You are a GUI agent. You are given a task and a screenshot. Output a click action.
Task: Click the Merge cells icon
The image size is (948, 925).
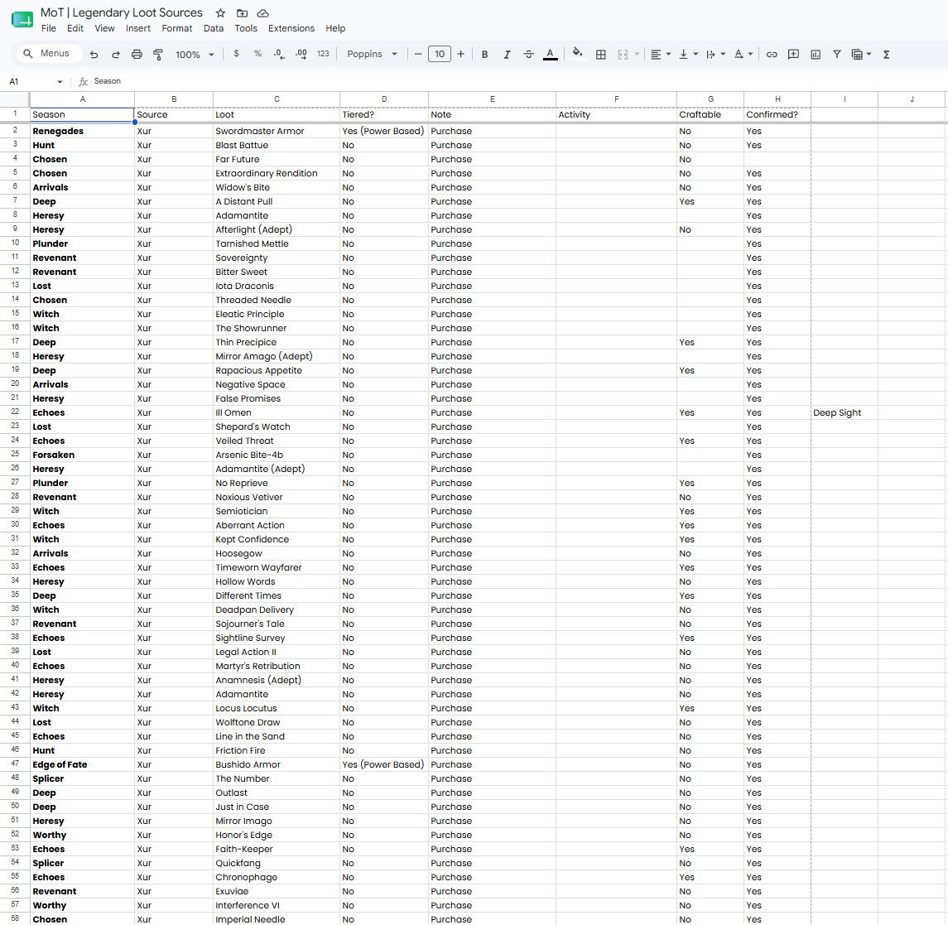click(x=623, y=55)
